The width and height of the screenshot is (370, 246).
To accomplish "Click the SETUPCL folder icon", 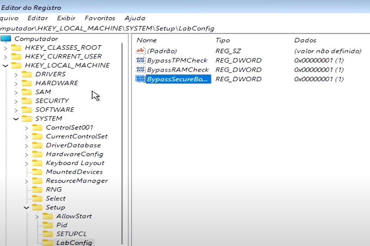I will [x=48, y=234].
